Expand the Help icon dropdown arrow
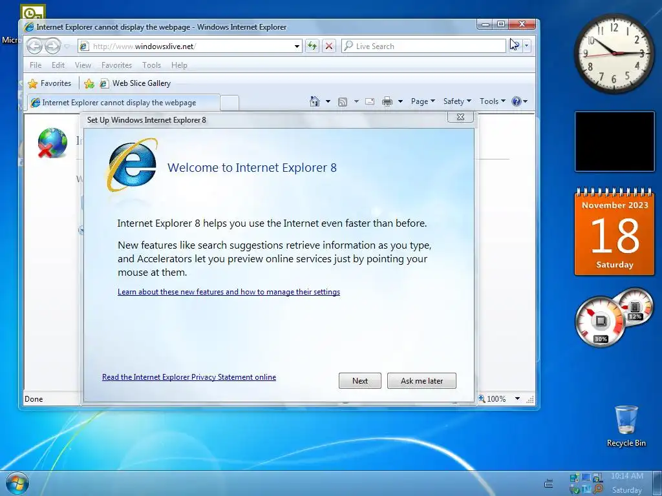The height and width of the screenshot is (496, 662). coord(525,101)
